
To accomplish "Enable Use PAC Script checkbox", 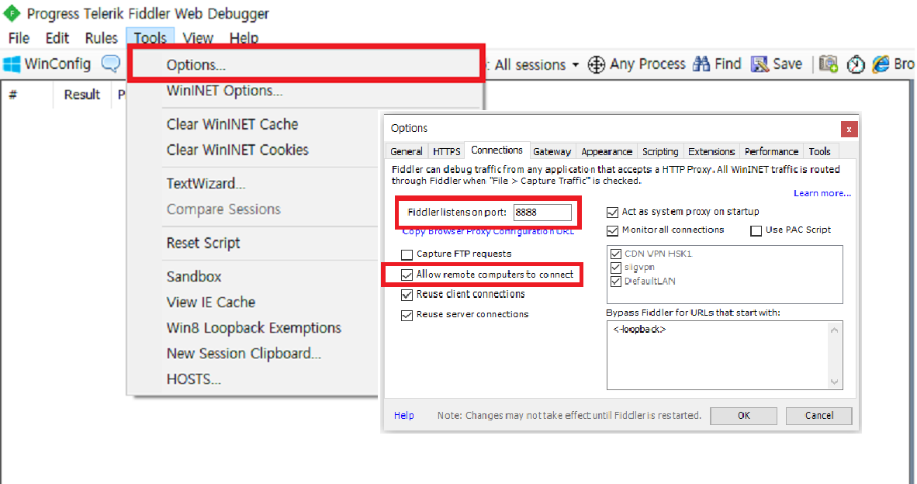I will point(756,230).
